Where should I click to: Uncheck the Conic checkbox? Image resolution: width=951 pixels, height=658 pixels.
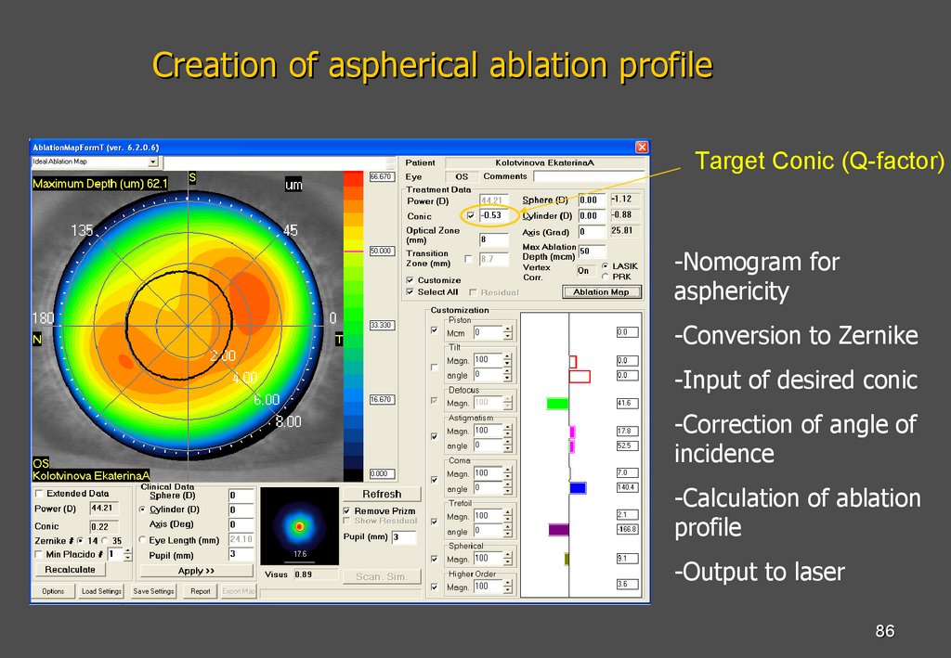click(470, 215)
